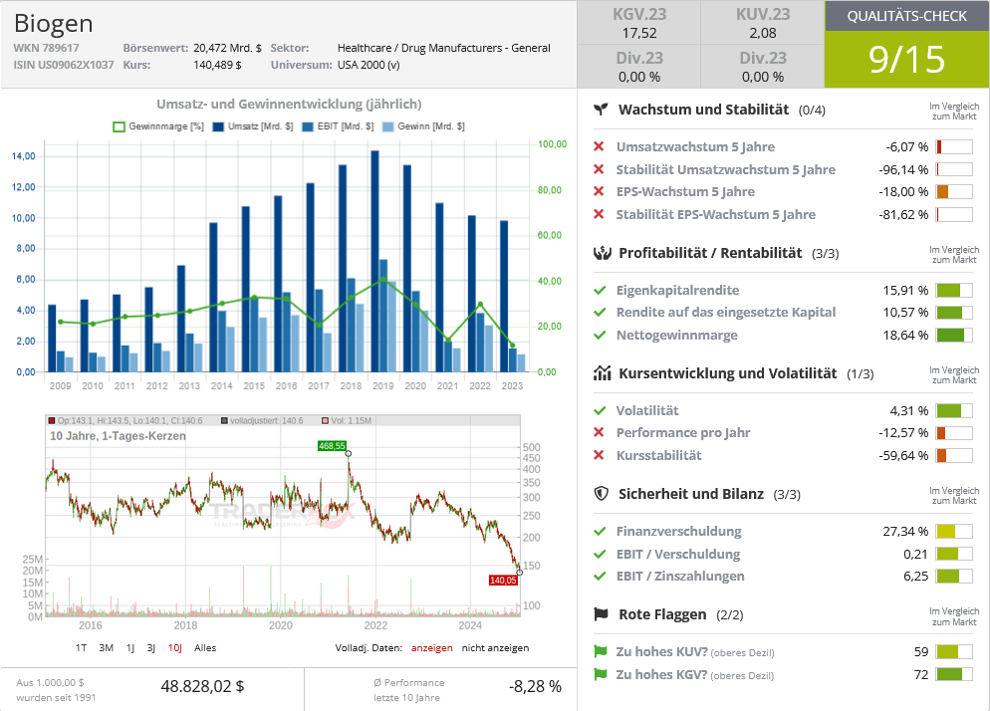Click the red 140,05 current price marker
The height and width of the screenshot is (711, 990).
point(503,581)
